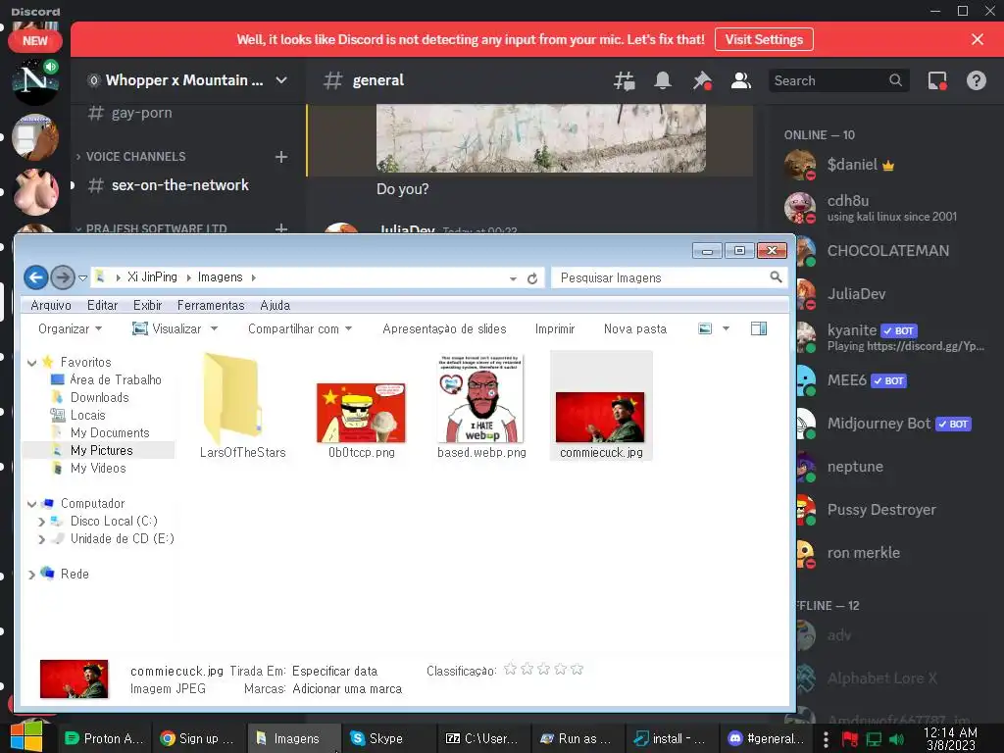Image resolution: width=1004 pixels, height=753 pixels.
Task: Add a channel under Voice Channels
Action: 281,157
